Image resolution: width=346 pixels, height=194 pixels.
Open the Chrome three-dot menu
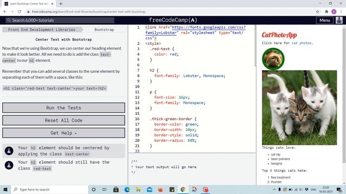341,12
